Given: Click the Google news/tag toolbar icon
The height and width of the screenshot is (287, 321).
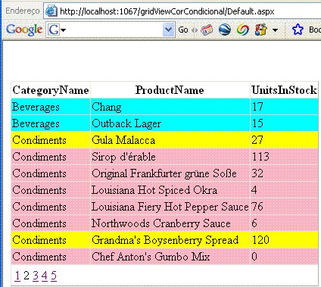Looking at the screenshot, I should (207, 30).
